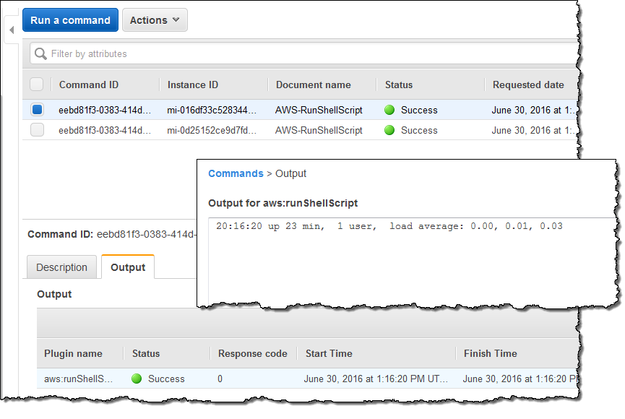Toggle the select-all header checkbox

click(x=37, y=85)
